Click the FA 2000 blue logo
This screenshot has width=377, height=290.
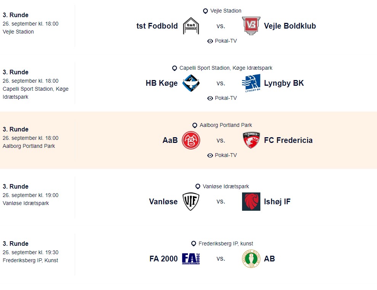(x=191, y=259)
